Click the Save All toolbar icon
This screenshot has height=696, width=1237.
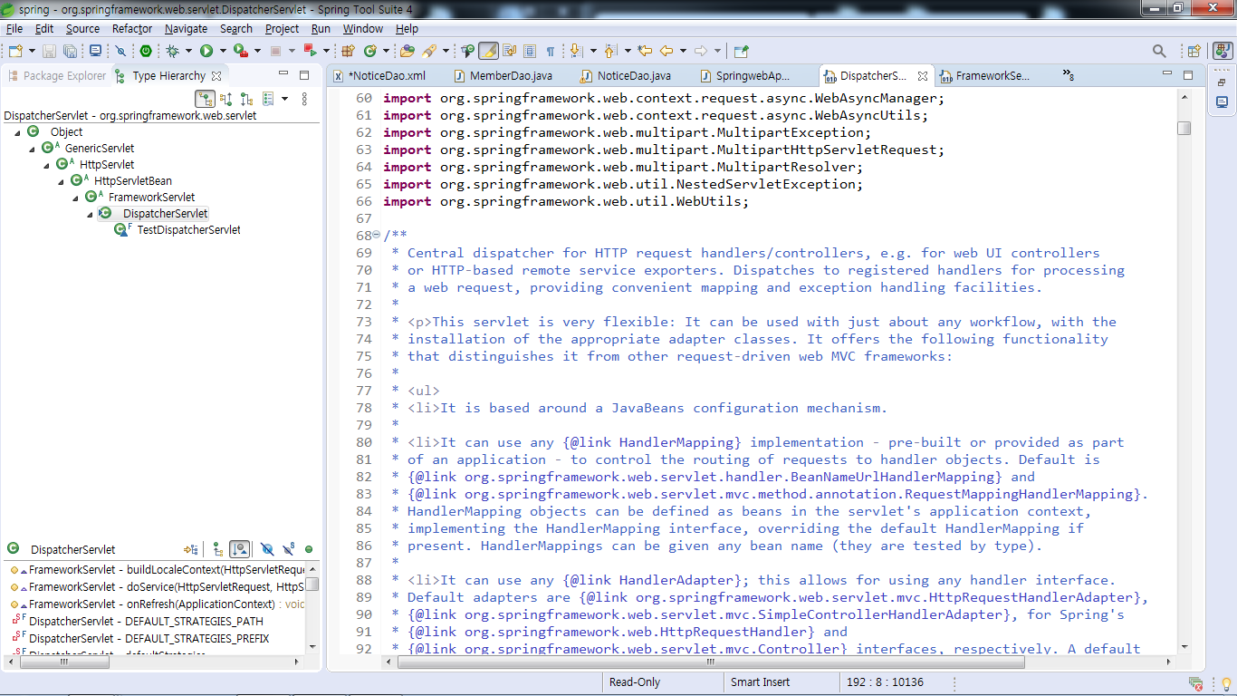(x=70, y=51)
